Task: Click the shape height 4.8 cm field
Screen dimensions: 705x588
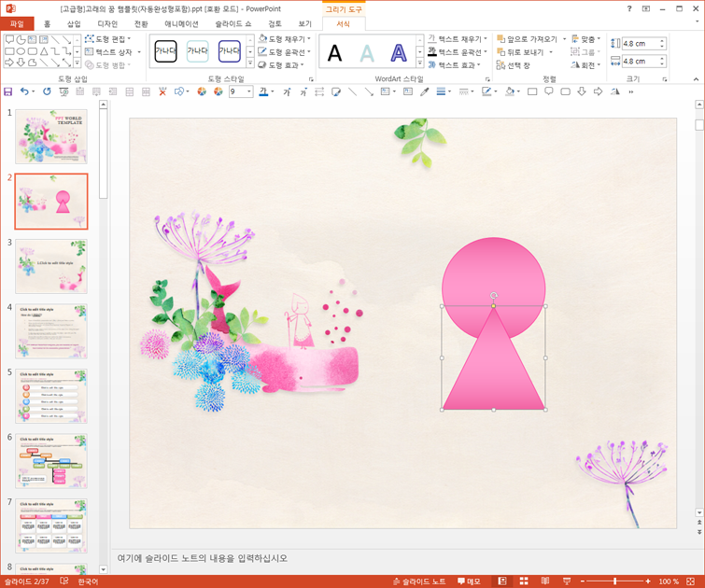Action: click(643, 44)
